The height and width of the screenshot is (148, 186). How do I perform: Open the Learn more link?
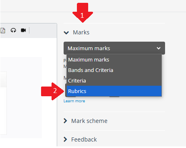(74, 101)
